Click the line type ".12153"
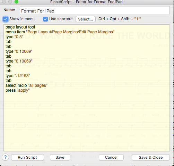The image size is (174, 166). pos(18,76)
